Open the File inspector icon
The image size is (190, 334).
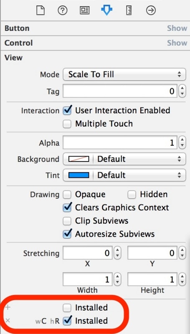tap(41, 10)
